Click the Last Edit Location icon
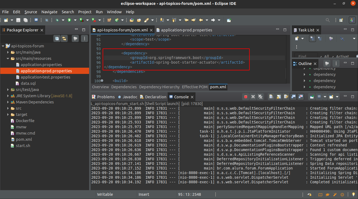358x199 pixels. pyautogui.click(x=186, y=20)
